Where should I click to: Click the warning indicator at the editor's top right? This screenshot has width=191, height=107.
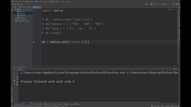169,10
